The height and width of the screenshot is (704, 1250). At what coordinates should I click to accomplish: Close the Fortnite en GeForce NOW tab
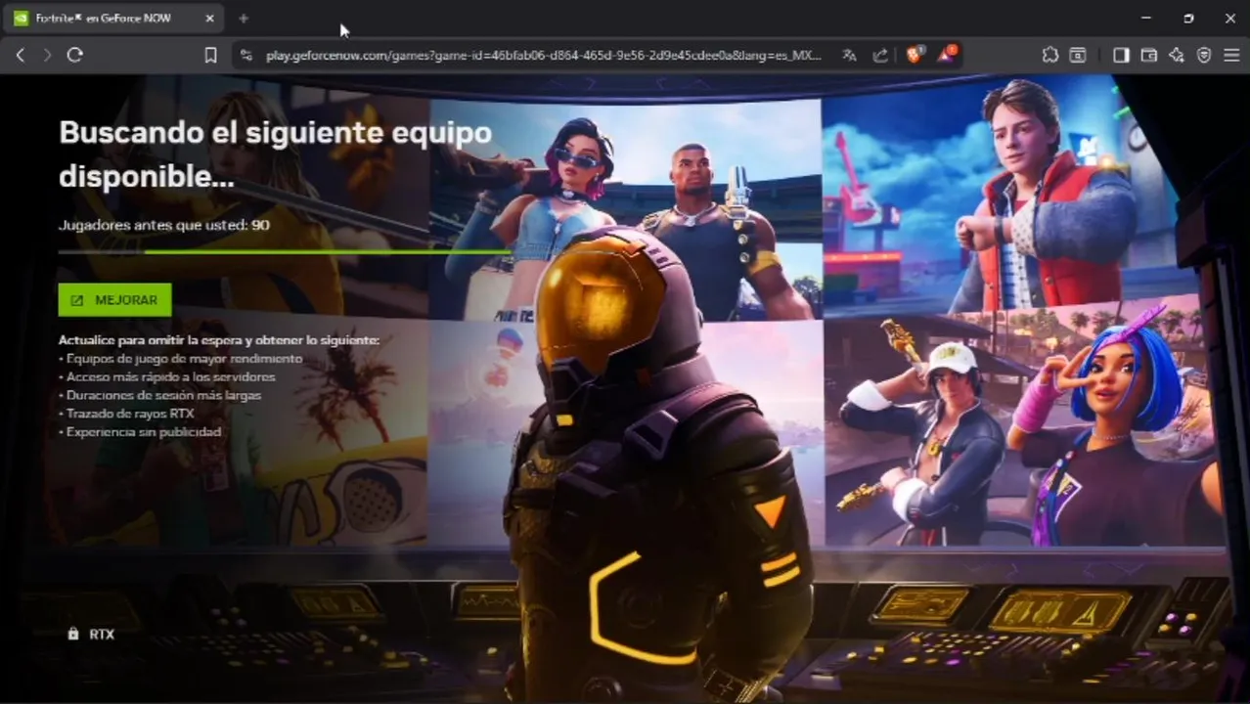click(209, 19)
